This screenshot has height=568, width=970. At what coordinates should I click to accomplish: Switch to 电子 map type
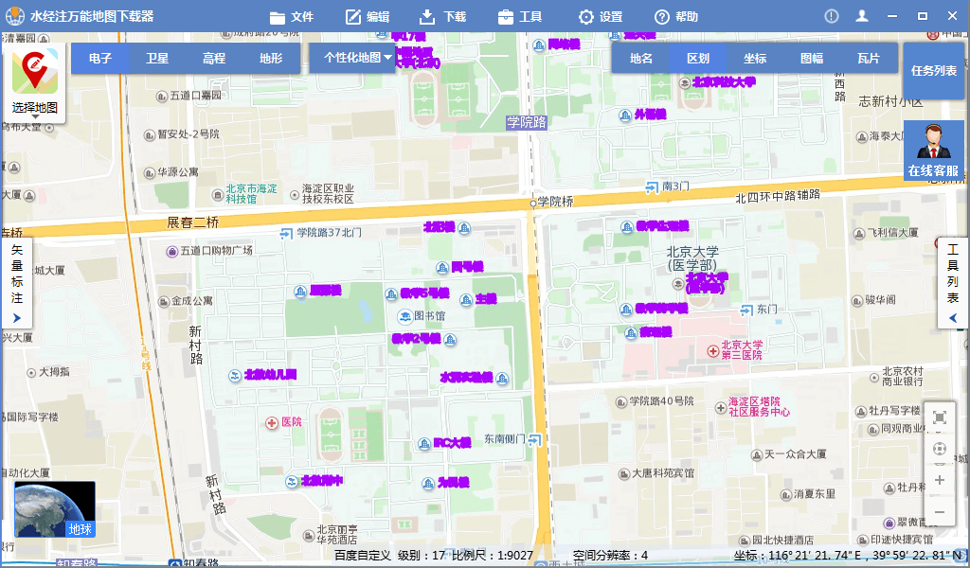click(x=99, y=58)
